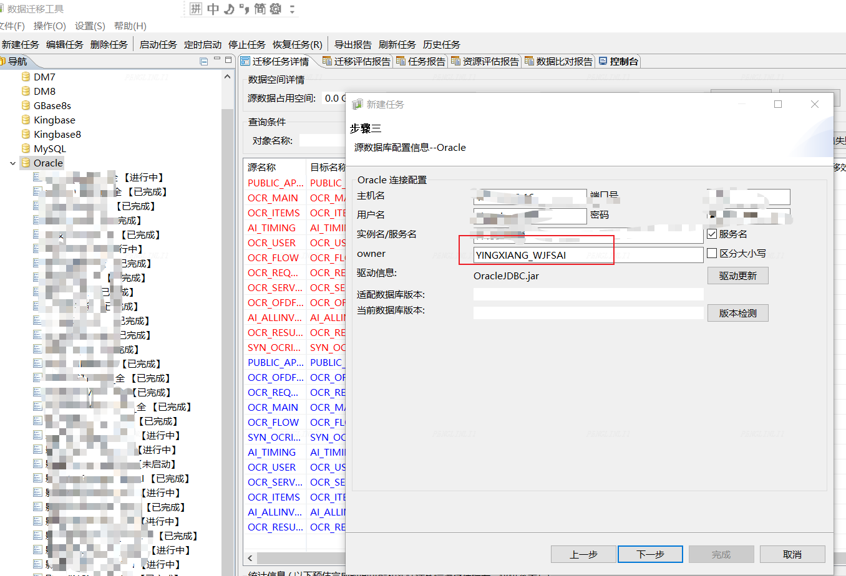
Task: Select the blue OCR_ITEMS source cell
Action: point(274,497)
